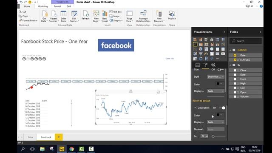The width and height of the screenshot is (272, 153).
Task: Open the Format paint roller tab
Action: 205,65
